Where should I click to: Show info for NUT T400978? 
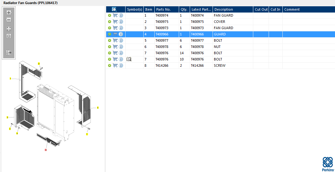pyautogui.click(x=121, y=47)
